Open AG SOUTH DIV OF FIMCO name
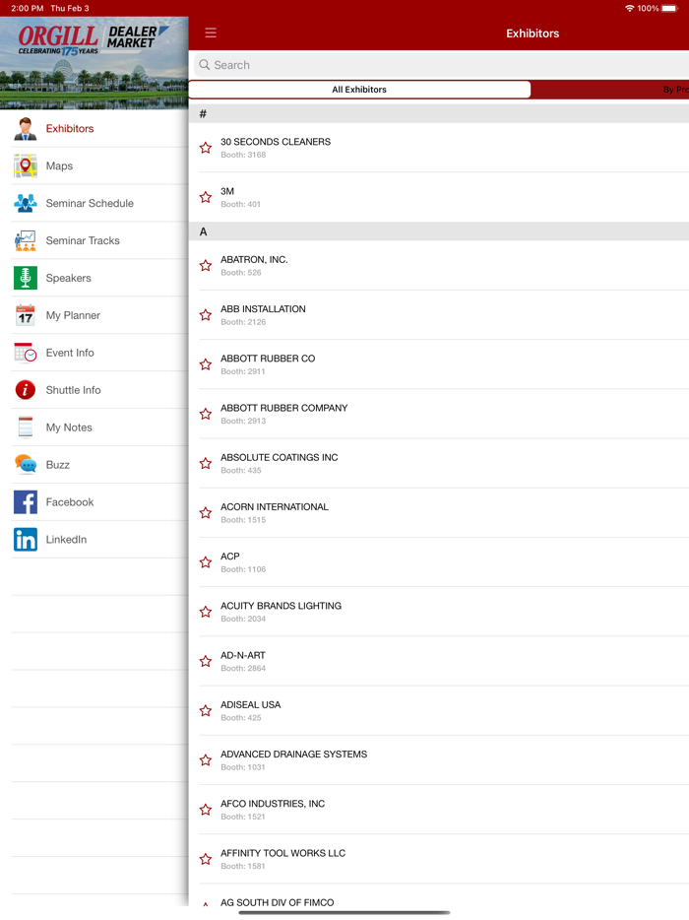The image size is (689, 920). pos(278,903)
